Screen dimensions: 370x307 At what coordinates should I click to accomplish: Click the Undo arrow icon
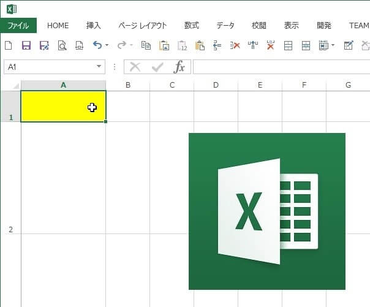coord(97,45)
